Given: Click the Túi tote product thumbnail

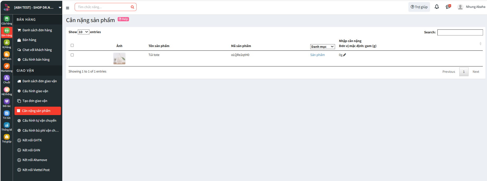Looking at the screenshot, I should [x=119, y=58].
